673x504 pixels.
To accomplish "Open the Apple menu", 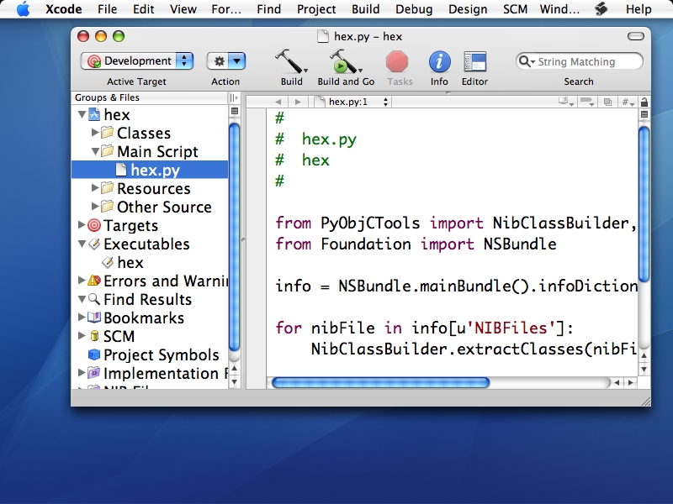I will 24,9.
